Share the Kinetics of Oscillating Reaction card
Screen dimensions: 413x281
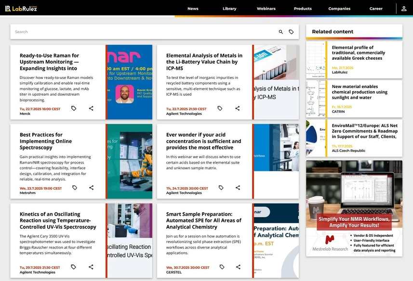click(x=91, y=267)
